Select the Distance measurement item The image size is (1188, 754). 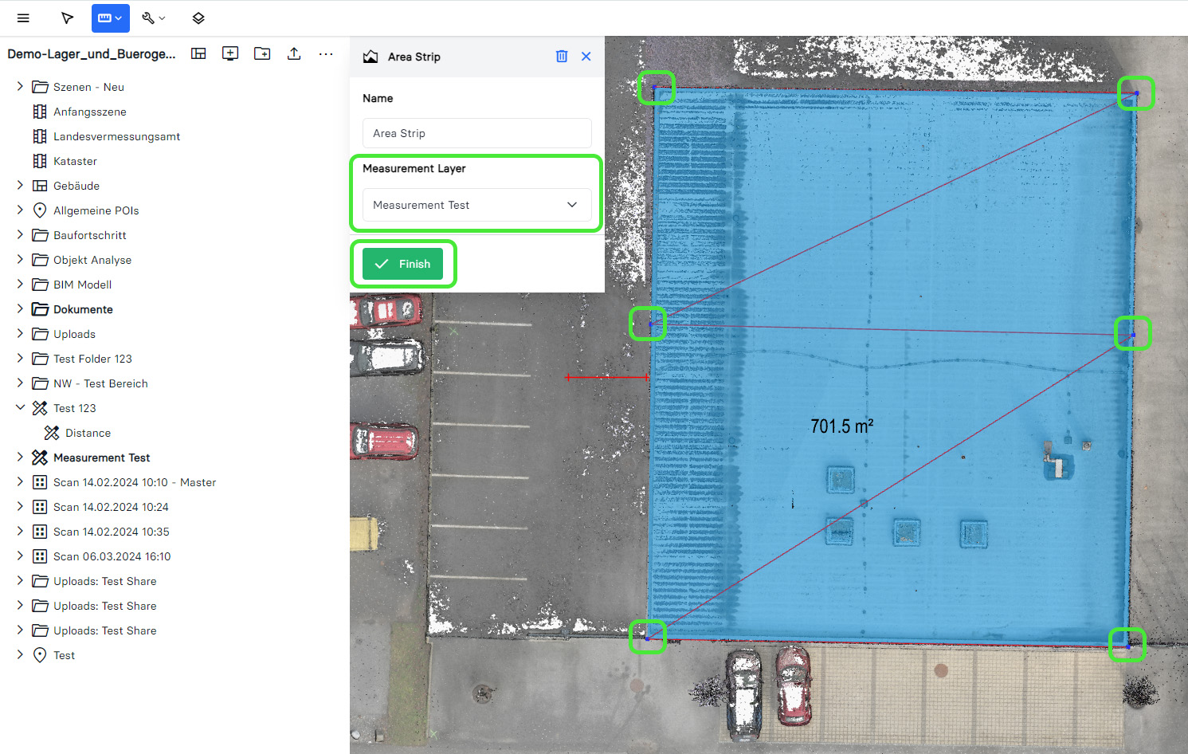(x=88, y=433)
